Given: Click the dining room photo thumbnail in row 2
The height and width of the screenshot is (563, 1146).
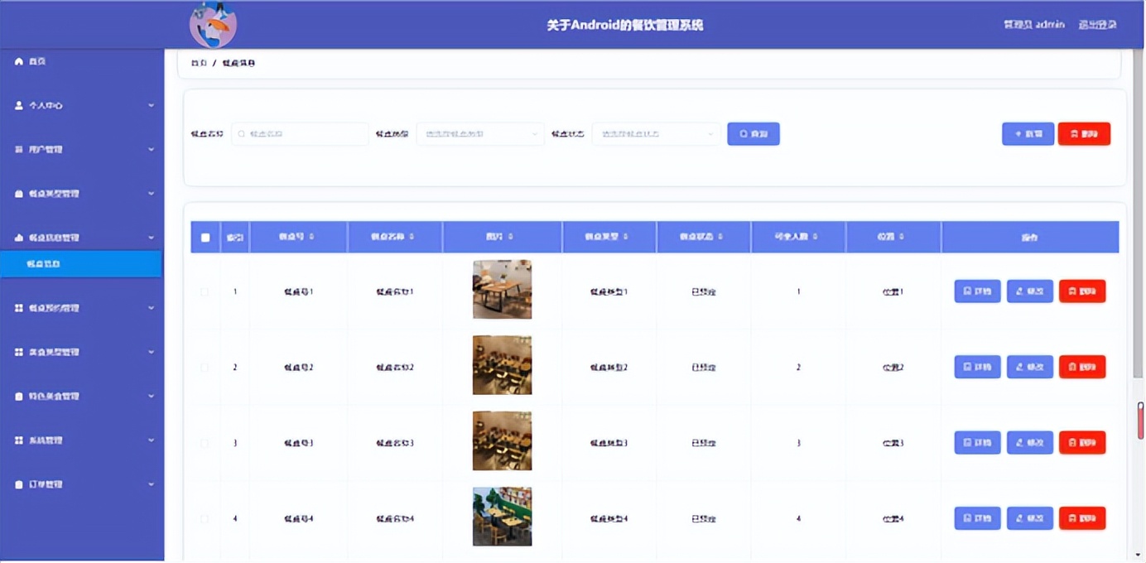Looking at the screenshot, I should click(502, 364).
